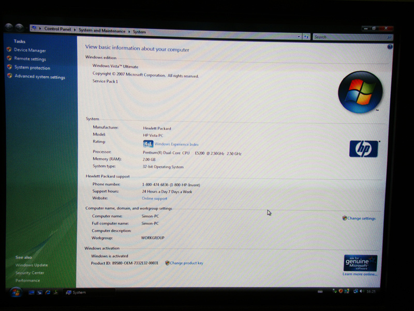
Task: Click the shield icon beside System protection
Action: (9, 67)
